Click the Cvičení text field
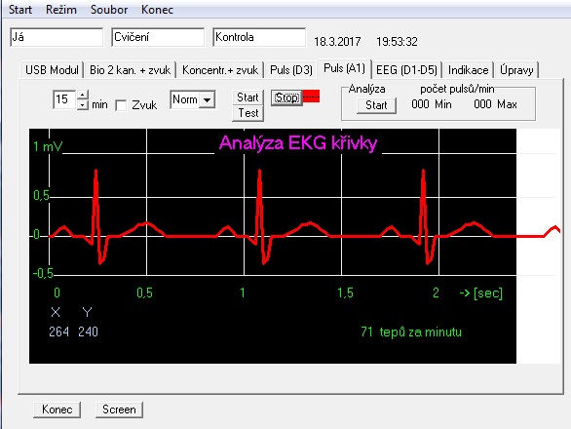This screenshot has height=429, width=571. [158, 37]
